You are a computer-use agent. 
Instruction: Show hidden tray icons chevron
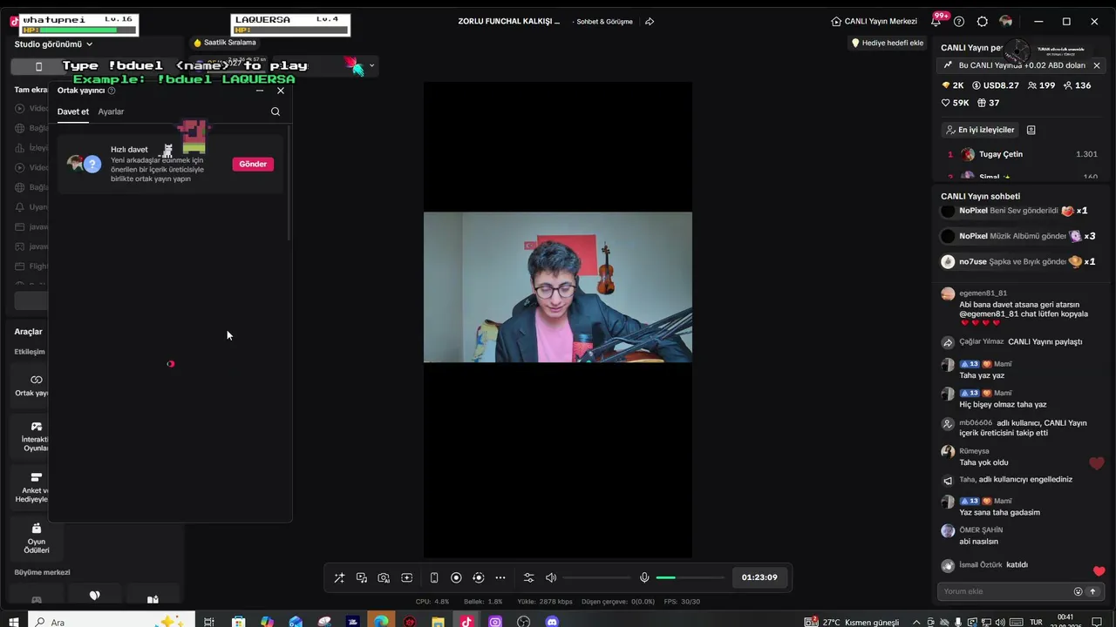[x=916, y=622]
